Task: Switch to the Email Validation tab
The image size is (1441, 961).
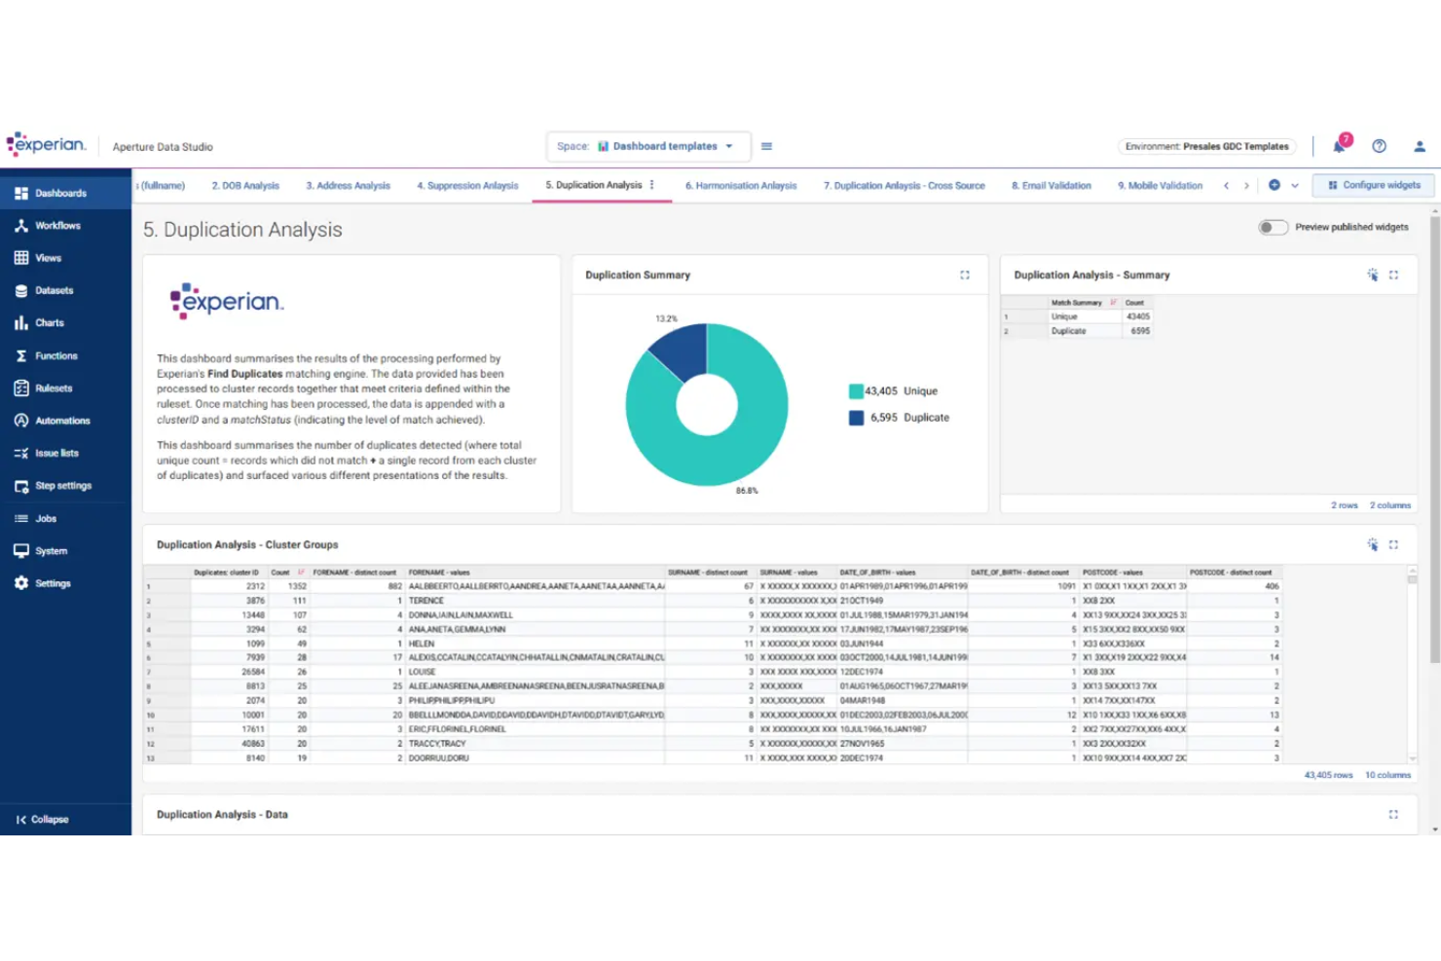Action: [1051, 185]
